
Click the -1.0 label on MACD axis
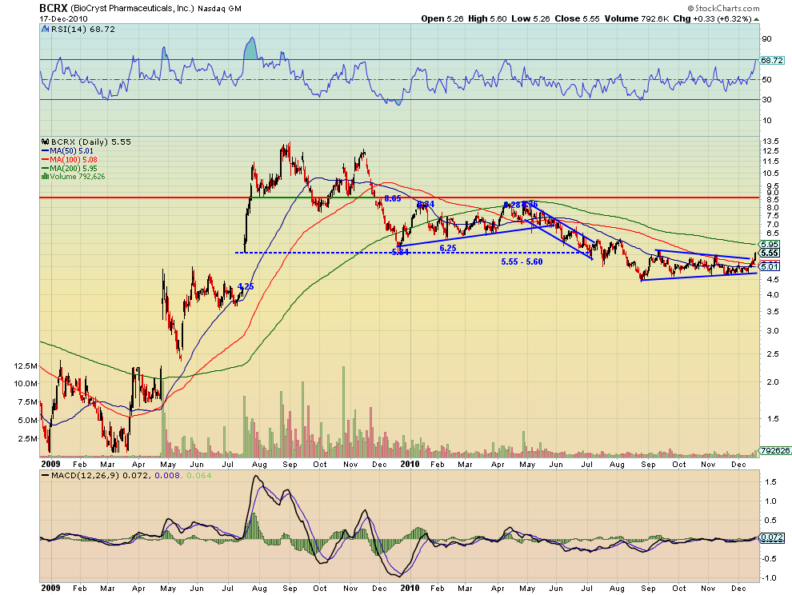click(770, 578)
